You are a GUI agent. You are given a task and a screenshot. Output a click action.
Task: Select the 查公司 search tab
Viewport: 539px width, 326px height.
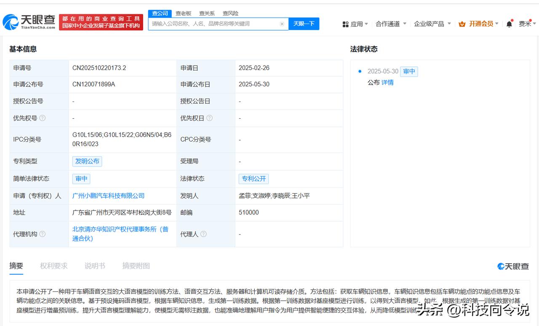160,13
